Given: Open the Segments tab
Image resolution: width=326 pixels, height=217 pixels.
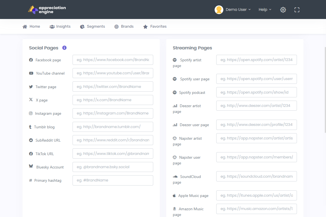Looking at the screenshot, I should click(92, 27).
